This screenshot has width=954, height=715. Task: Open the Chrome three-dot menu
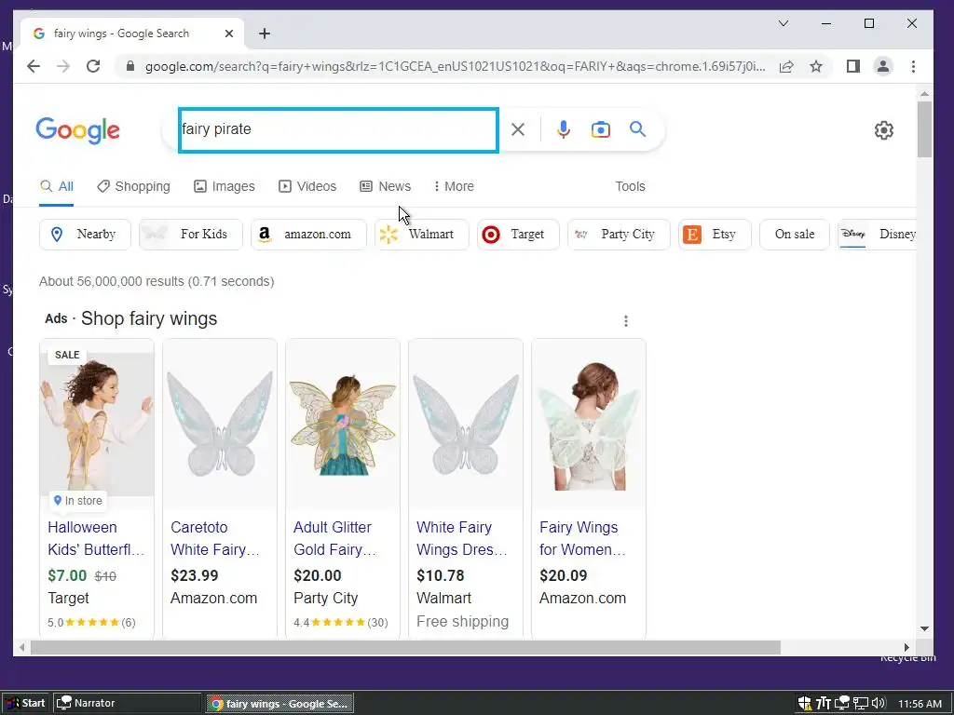pyautogui.click(x=913, y=66)
